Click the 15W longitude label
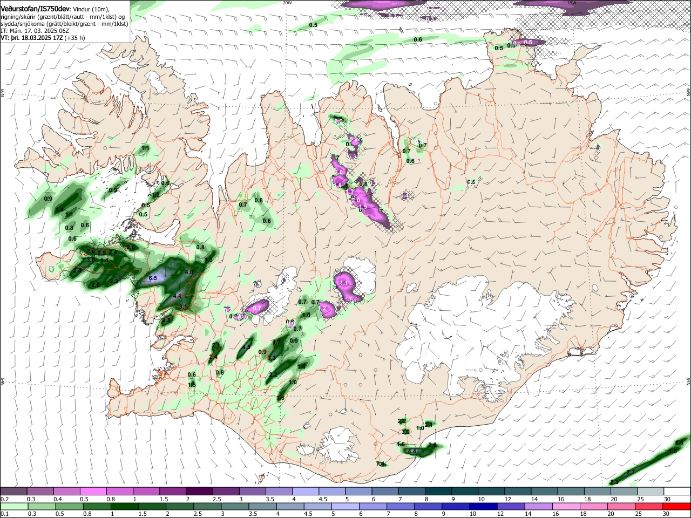691x518 pixels. tap(571, 3)
